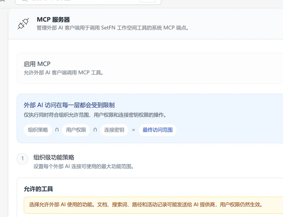Click the yellow warning notice starting with "选择允许外部 AI 使用的功能"

point(153,205)
